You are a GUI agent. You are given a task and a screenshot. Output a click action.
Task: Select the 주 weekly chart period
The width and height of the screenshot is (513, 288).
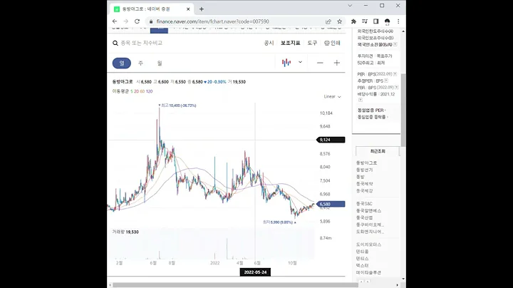(x=140, y=63)
